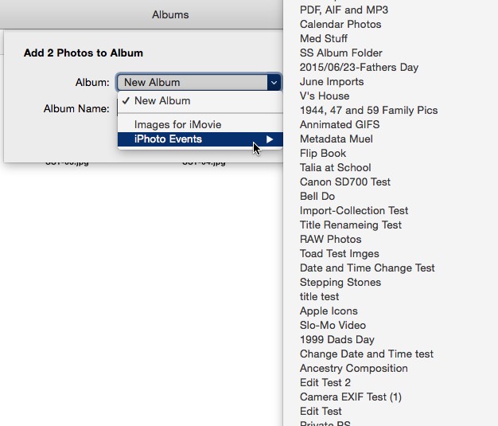Select iPhoto Events menu entry
The height and width of the screenshot is (426, 498).
click(x=200, y=139)
